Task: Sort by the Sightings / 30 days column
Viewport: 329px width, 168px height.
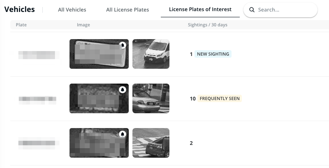Action: pyautogui.click(x=207, y=25)
